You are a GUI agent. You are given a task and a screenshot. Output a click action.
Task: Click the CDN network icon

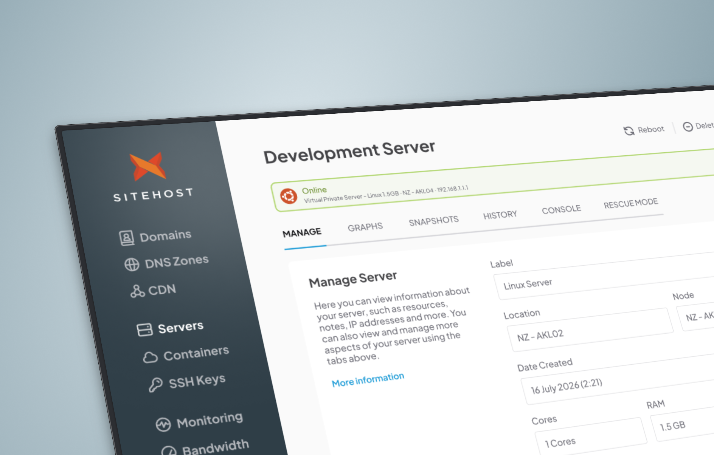point(137,291)
